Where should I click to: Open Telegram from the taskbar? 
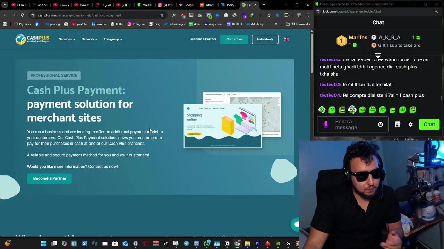click(186, 243)
